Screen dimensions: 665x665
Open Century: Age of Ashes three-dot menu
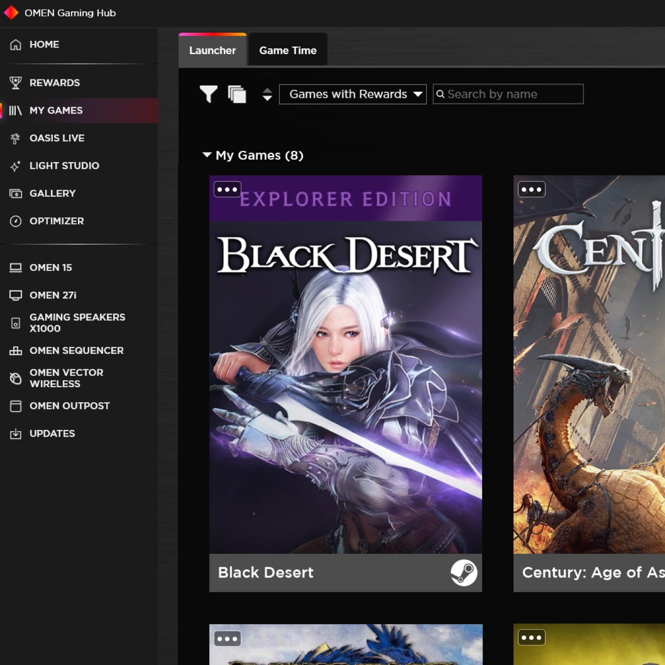pos(531,189)
